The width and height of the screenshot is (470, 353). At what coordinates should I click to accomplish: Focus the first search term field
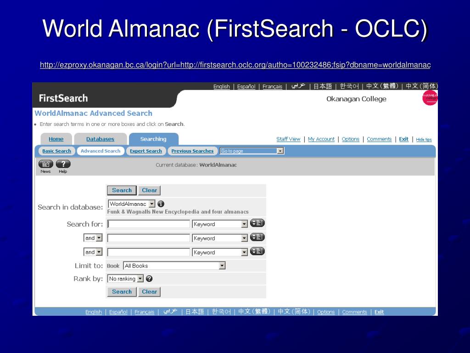[149, 224]
